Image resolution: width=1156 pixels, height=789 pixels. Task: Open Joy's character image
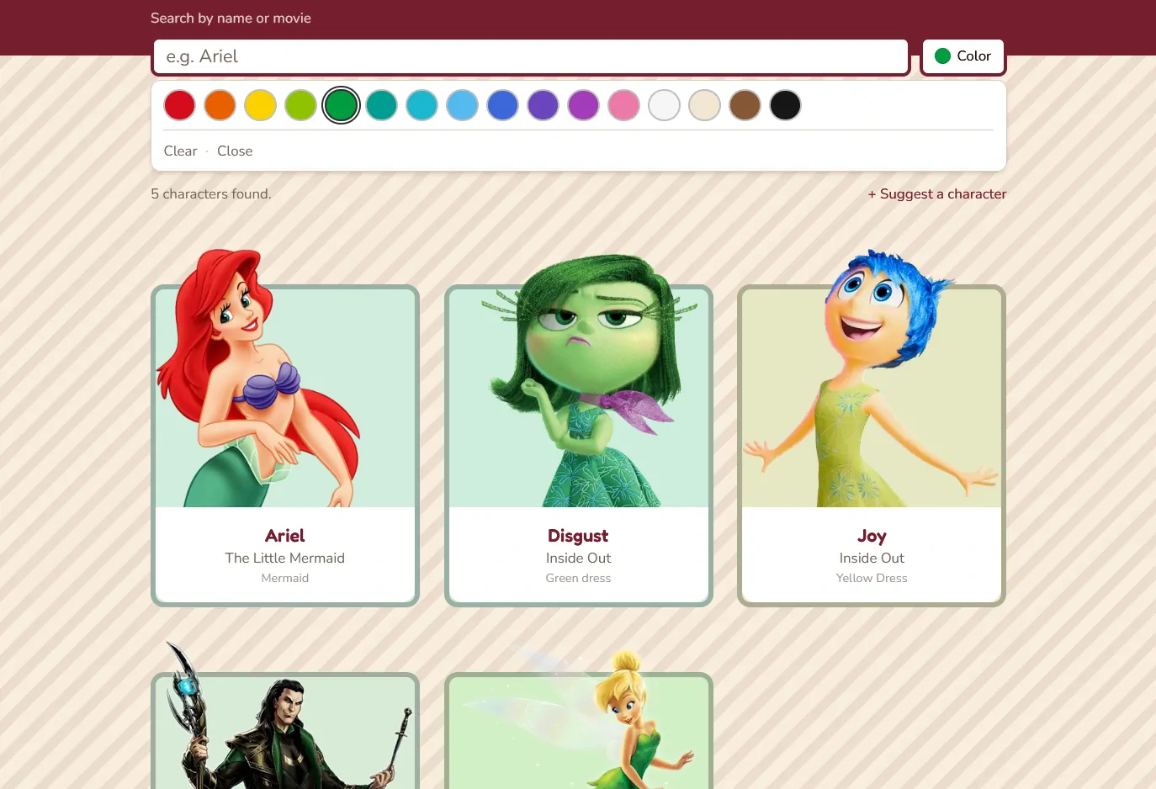click(872, 379)
